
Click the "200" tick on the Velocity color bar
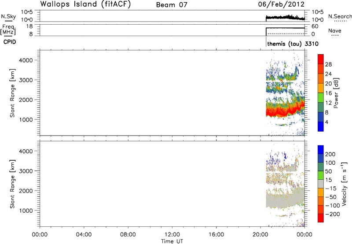click(x=330, y=154)
